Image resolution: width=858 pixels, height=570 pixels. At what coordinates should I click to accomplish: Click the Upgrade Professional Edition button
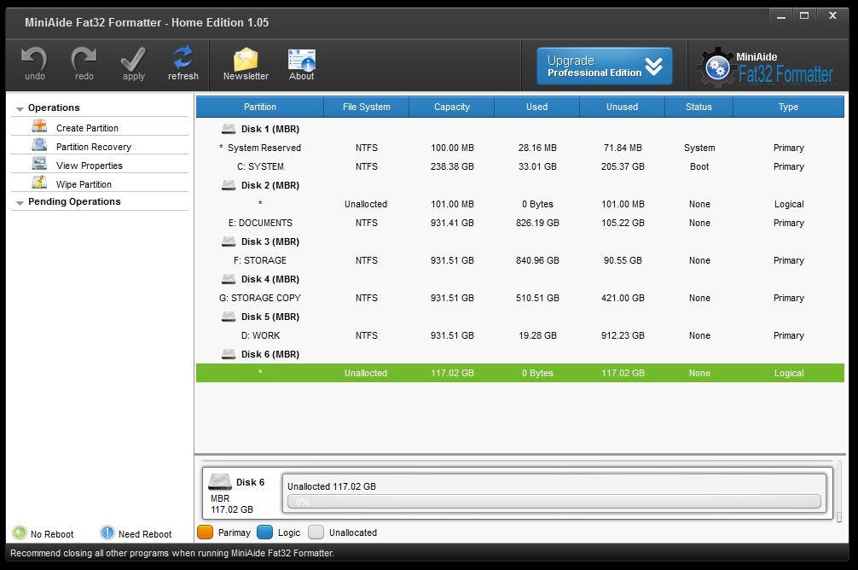pyautogui.click(x=604, y=67)
